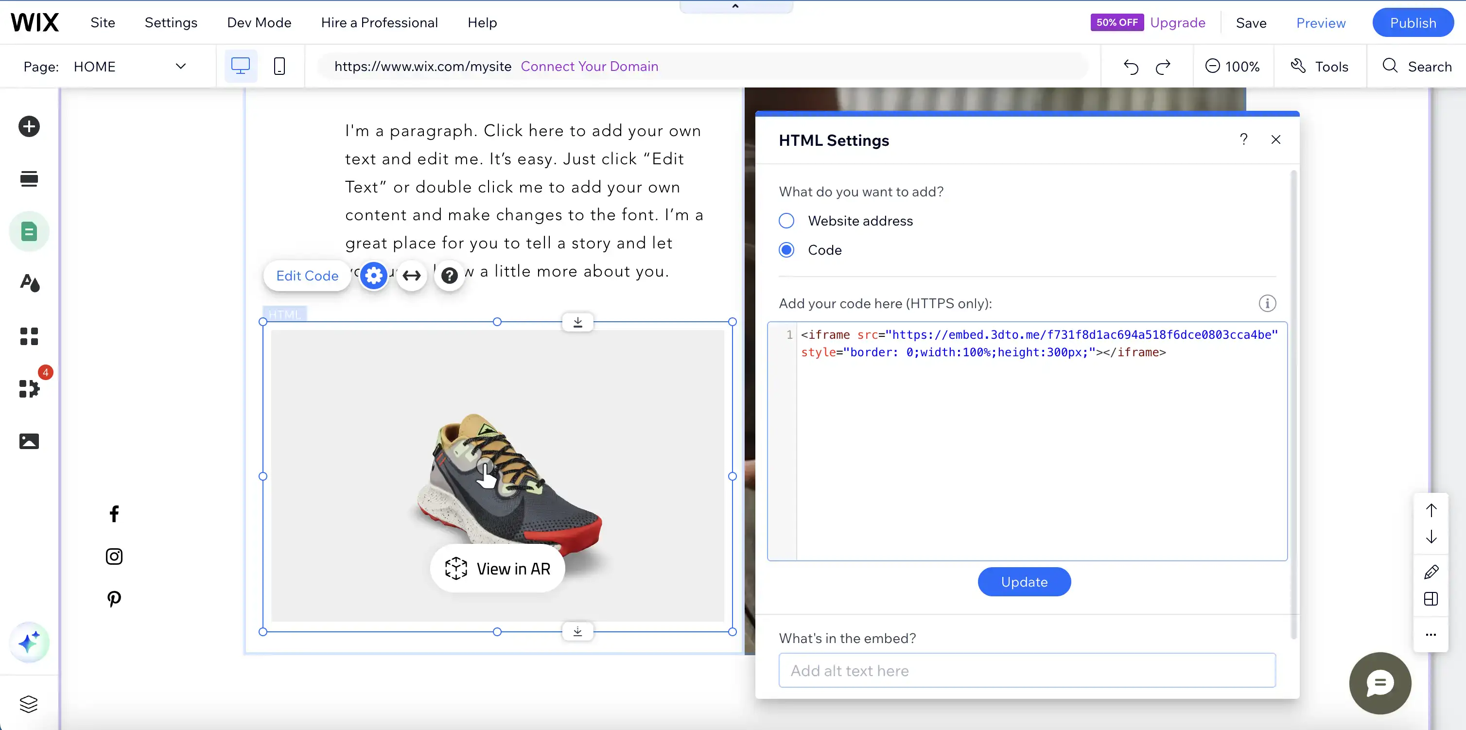Click the Redo arrow icon

(x=1163, y=66)
